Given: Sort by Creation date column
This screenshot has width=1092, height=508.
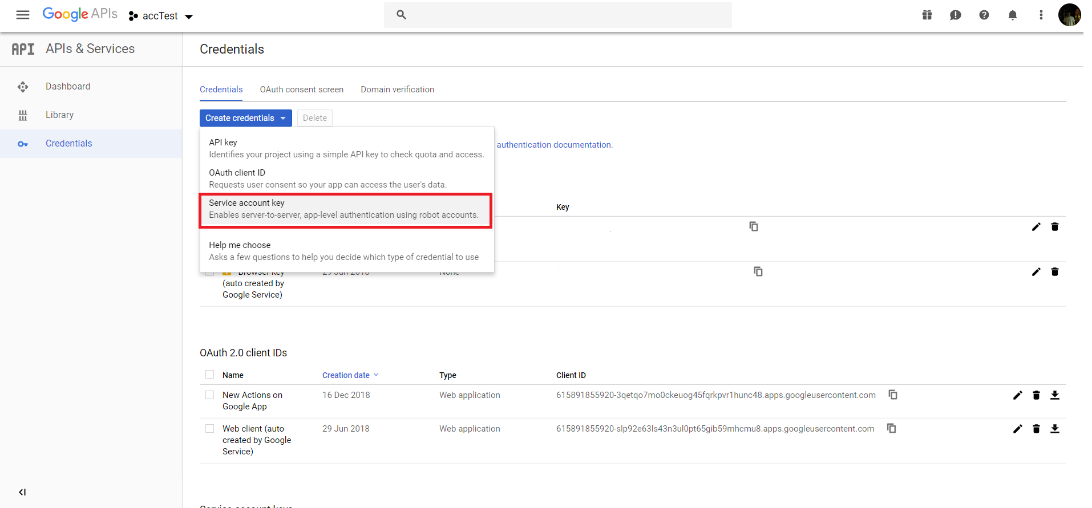Looking at the screenshot, I should point(350,375).
